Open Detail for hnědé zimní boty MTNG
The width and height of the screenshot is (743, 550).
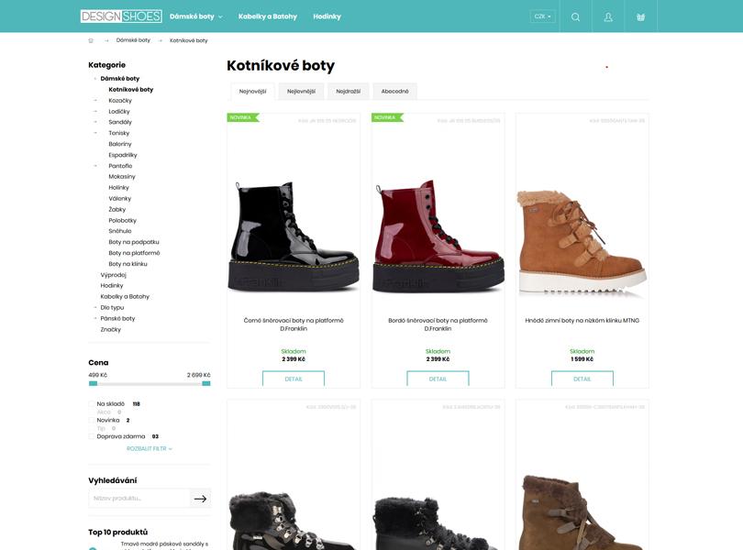pos(582,379)
